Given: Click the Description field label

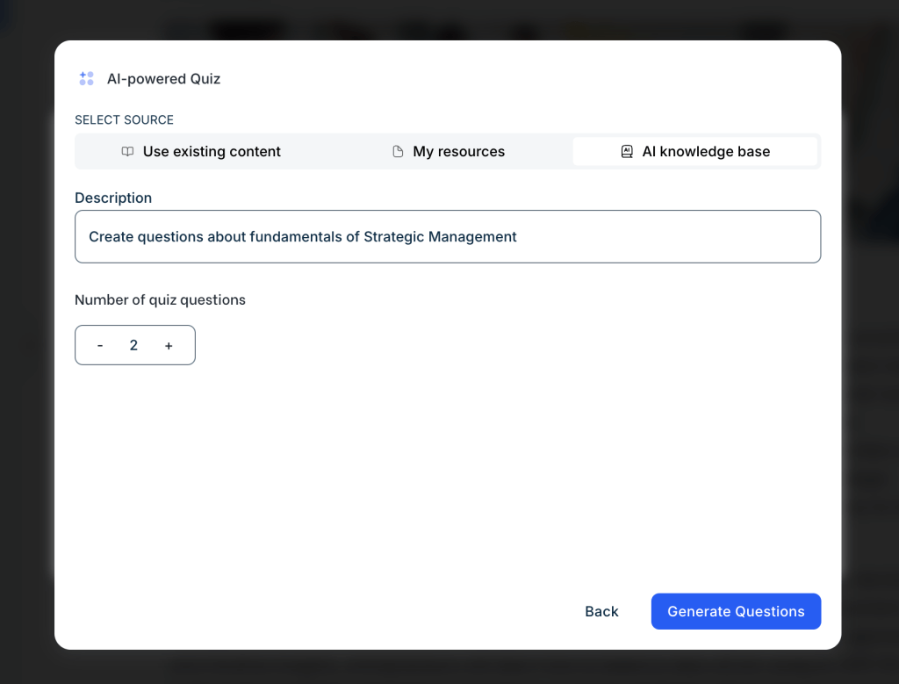Looking at the screenshot, I should click(113, 198).
